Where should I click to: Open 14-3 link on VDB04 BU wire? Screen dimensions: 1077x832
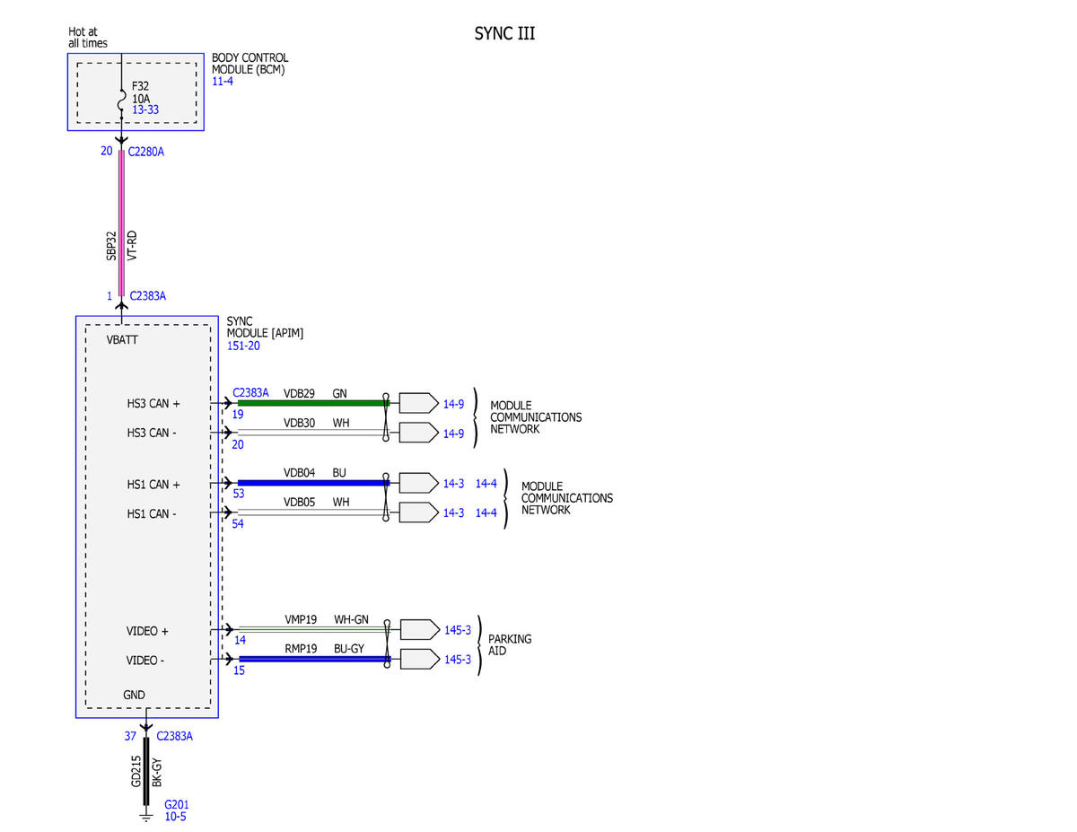coord(453,484)
